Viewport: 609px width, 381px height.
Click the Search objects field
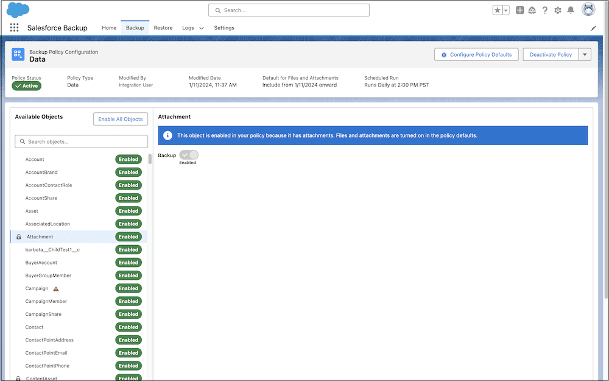click(81, 141)
